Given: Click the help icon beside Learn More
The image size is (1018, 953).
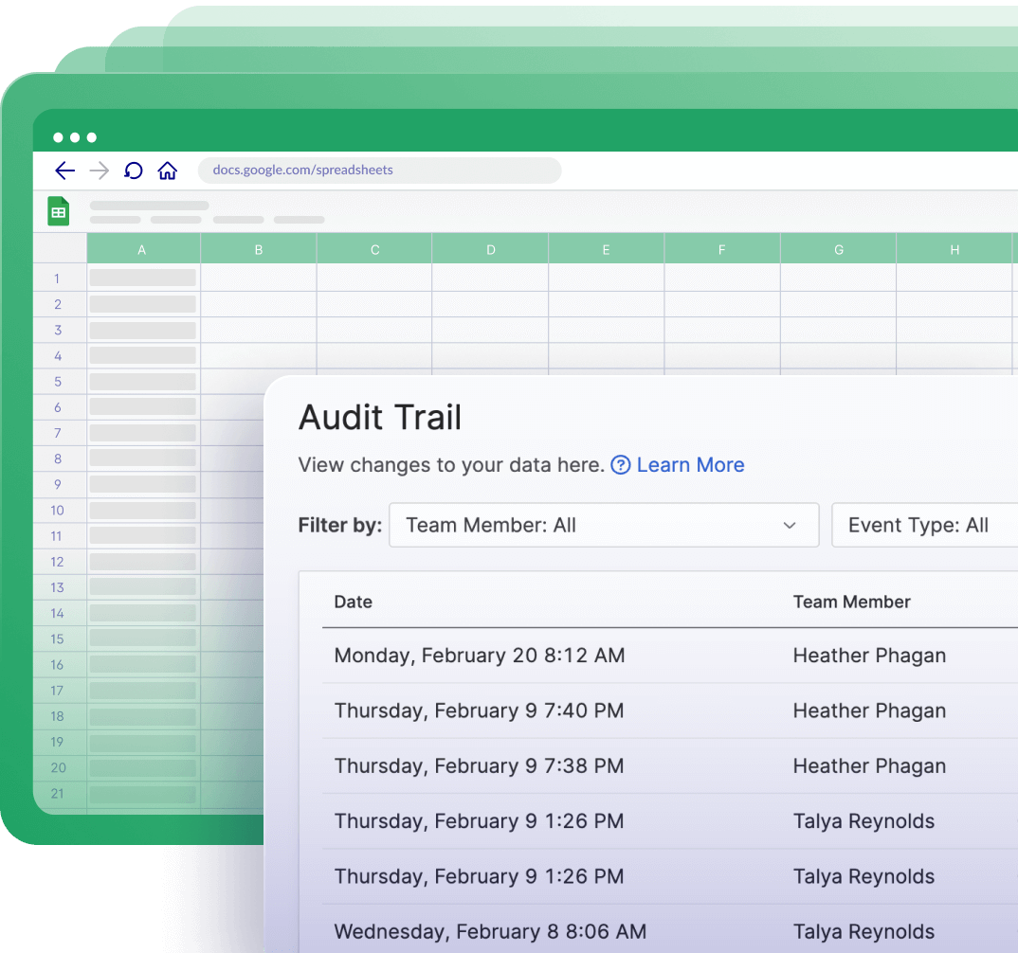Looking at the screenshot, I should tap(621, 465).
